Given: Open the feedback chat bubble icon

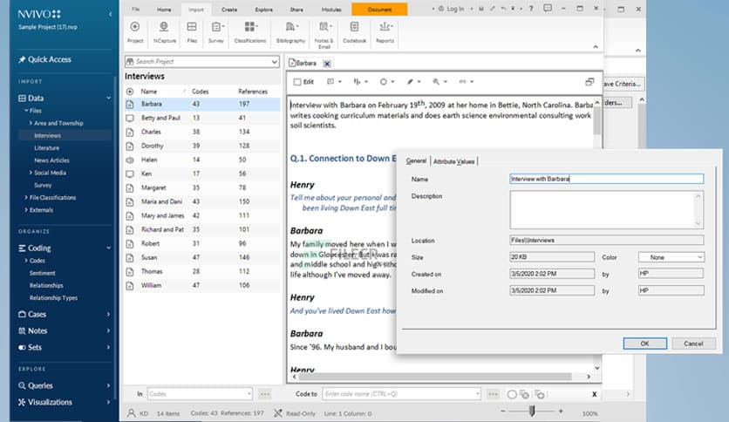Looking at the screenshot, I should 548,8.
